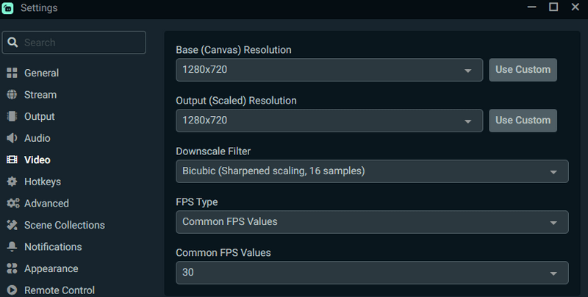Select the Video settings tab
This screenshot has width=588, height=297.
(37, 160)
